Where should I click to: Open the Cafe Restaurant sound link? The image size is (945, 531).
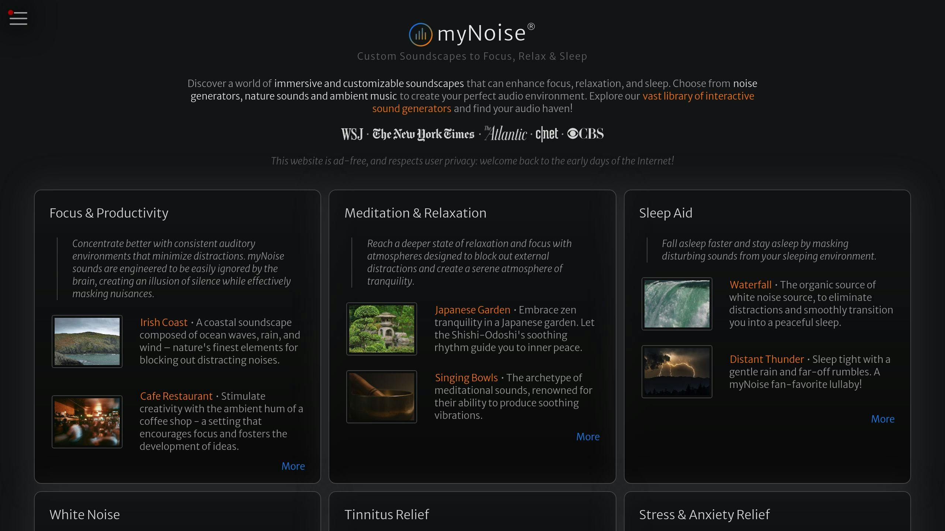pos(176,396)
